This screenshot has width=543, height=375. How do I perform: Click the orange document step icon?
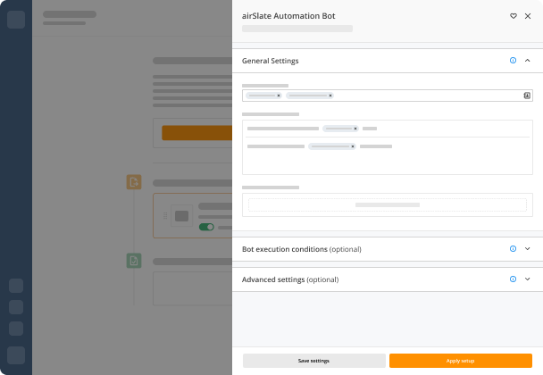point(134,182)
